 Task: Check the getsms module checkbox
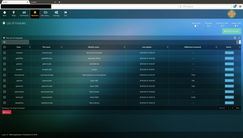point(5,64)
